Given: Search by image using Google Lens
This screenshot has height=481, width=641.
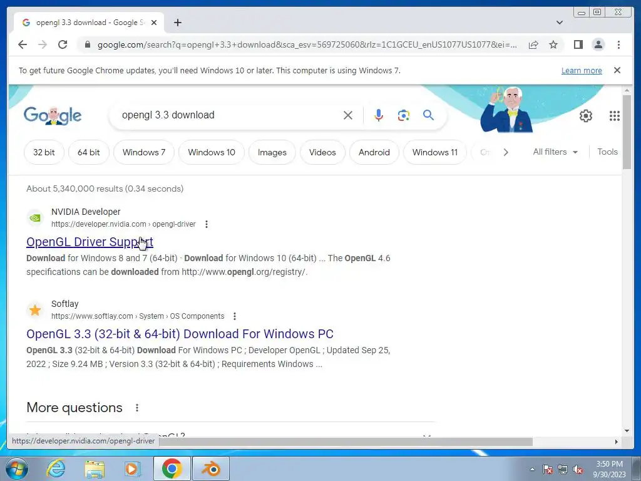Looking at the screenshot, I should click(x=404, y=115).
